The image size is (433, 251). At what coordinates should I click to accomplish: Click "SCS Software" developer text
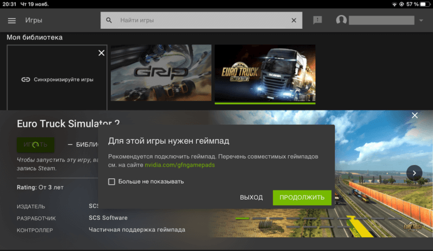[x=108, y=218]
